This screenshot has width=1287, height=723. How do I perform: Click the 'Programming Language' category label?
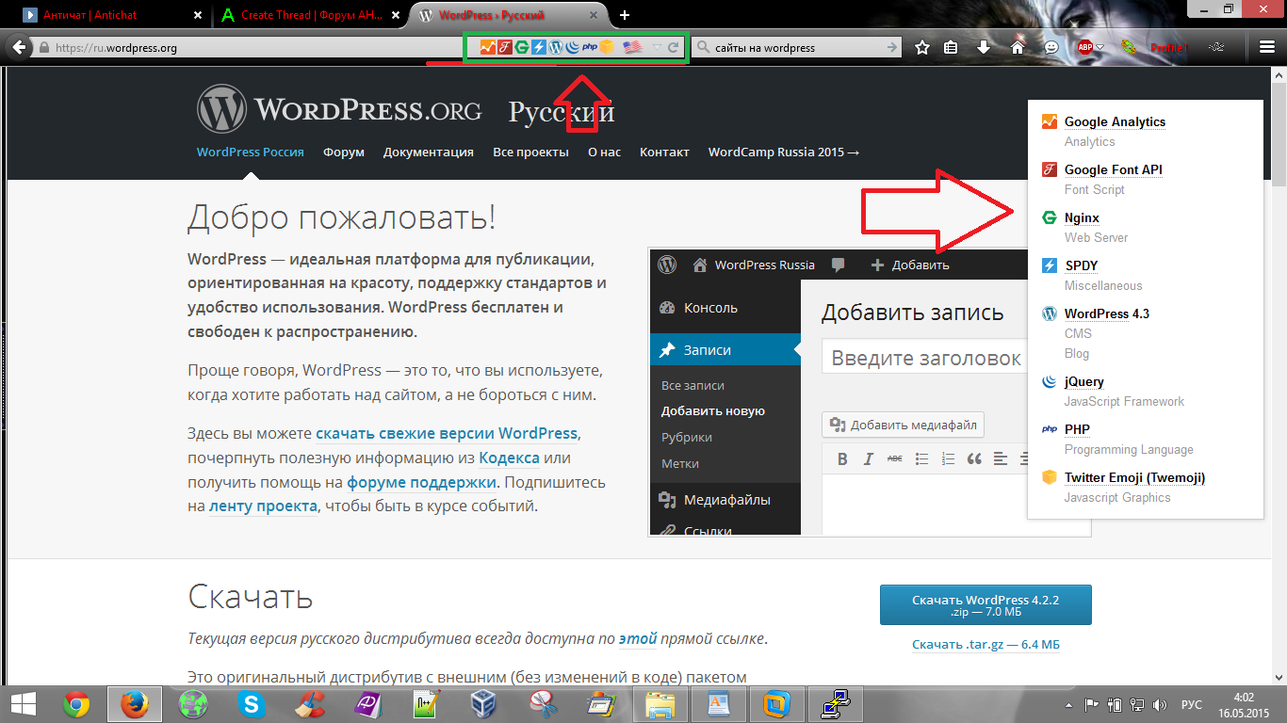pyautogui.click(x=1129, y=449)
